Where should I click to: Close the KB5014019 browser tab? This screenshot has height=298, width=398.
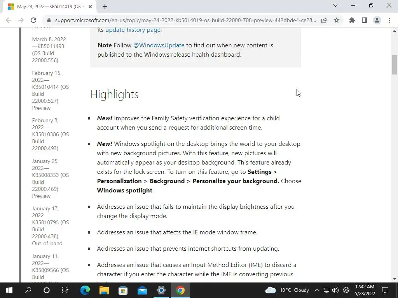click(x=90, y=7)
